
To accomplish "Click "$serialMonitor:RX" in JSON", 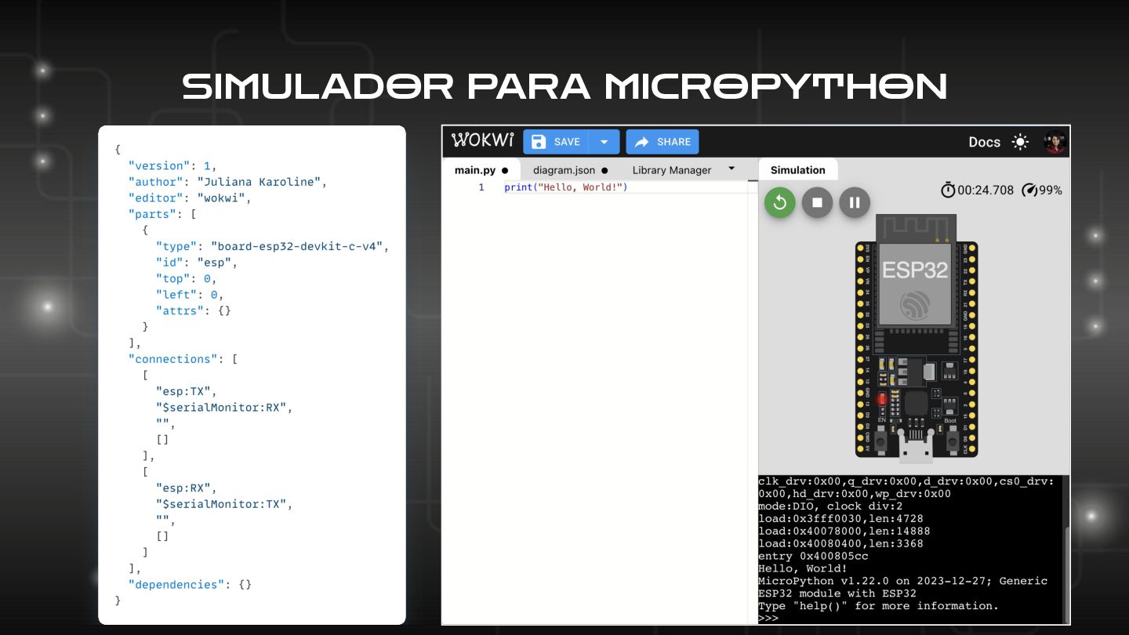I will 223,408.
